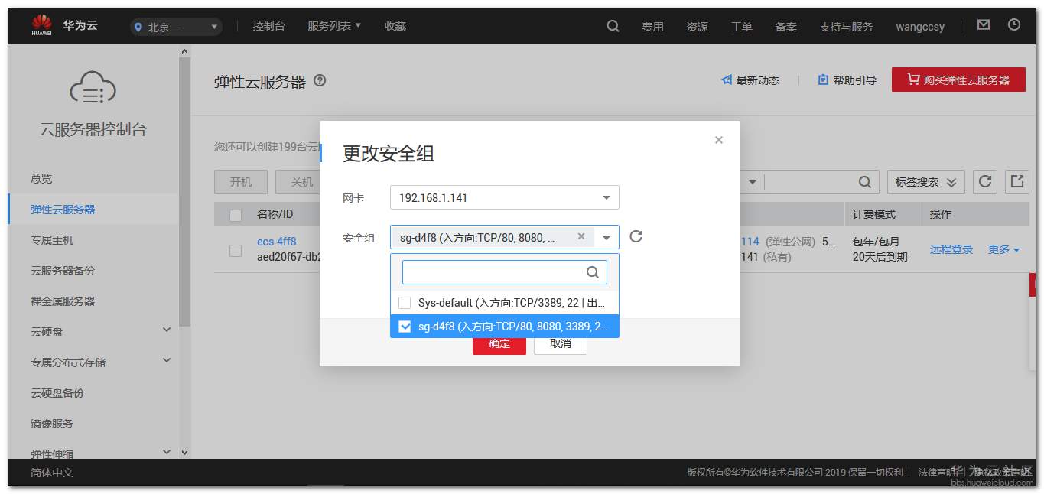Click the clock history icon in top bar
The image size is (1044, 494).
click(1014, 25)
